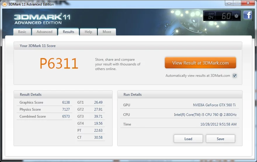Click the GT3 value 39.71
The height and width of the screenshot is (162, 257).
[x=98, y=116]
